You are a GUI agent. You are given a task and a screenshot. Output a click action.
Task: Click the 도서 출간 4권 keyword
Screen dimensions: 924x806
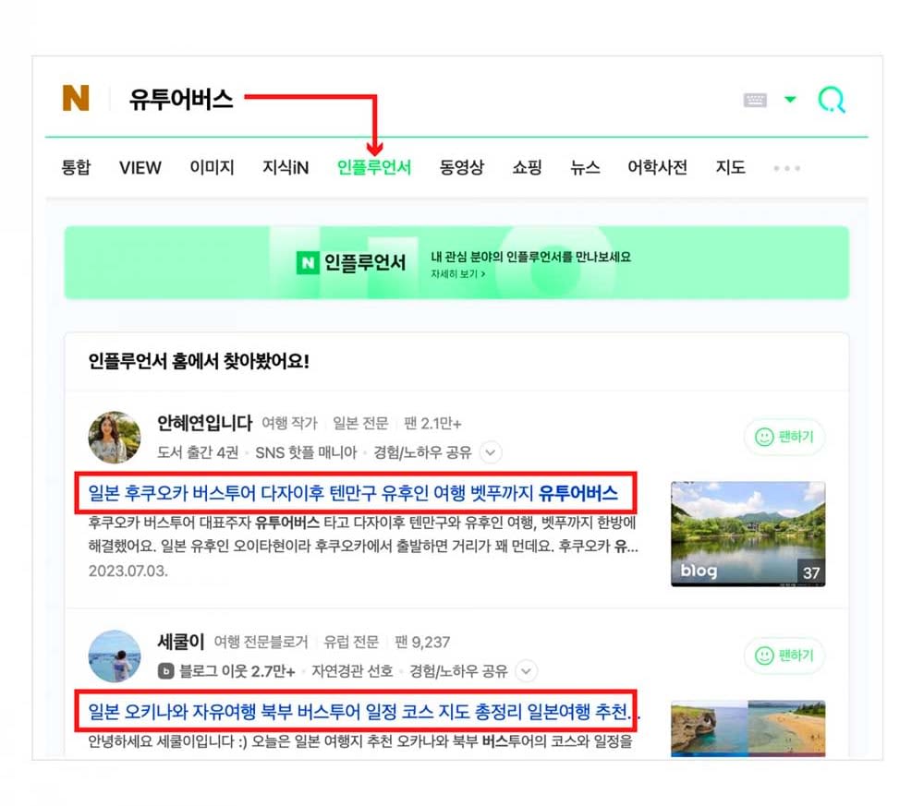click(198, 452)
